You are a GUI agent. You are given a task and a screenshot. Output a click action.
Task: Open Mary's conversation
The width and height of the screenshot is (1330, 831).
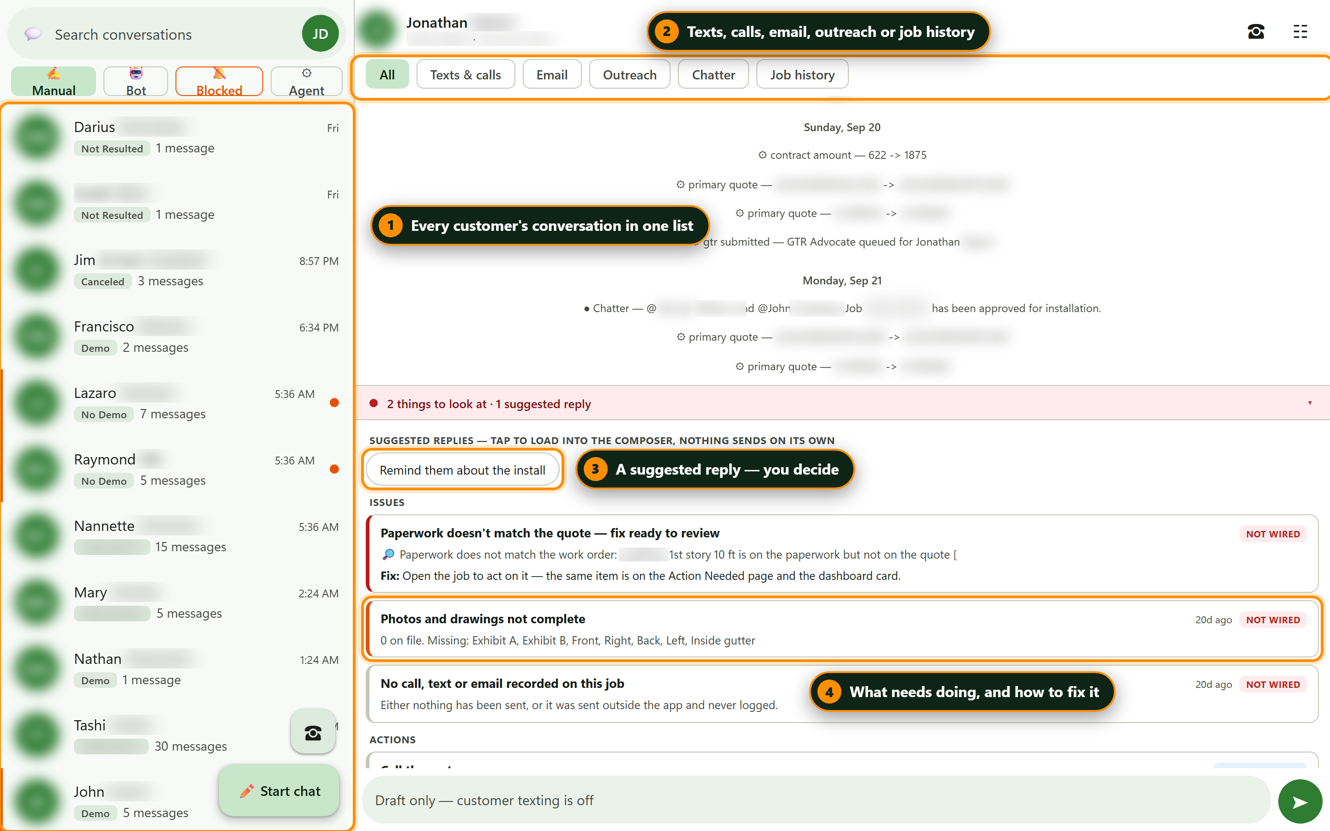pyautogui.click(x=177, y=602)
